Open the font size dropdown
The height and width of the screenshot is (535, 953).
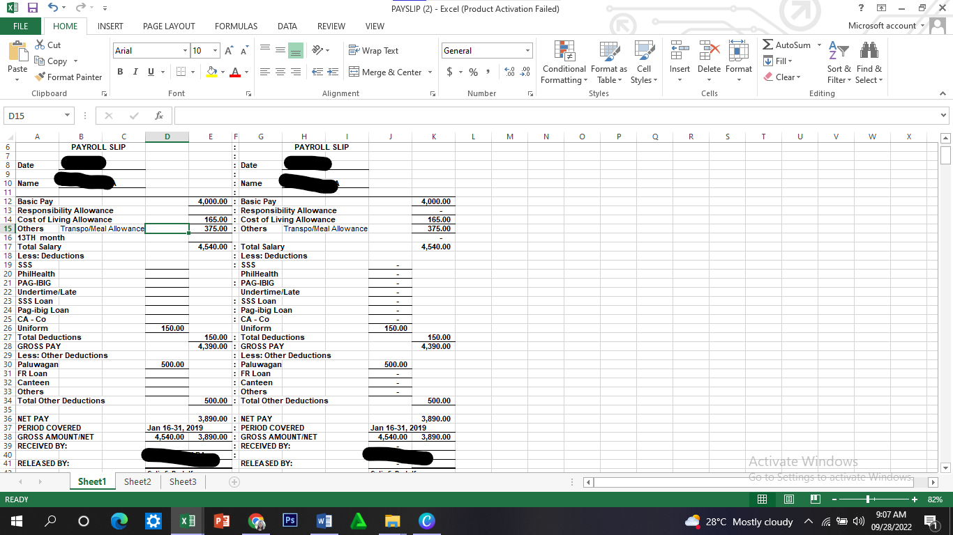[x=216, y=51]
